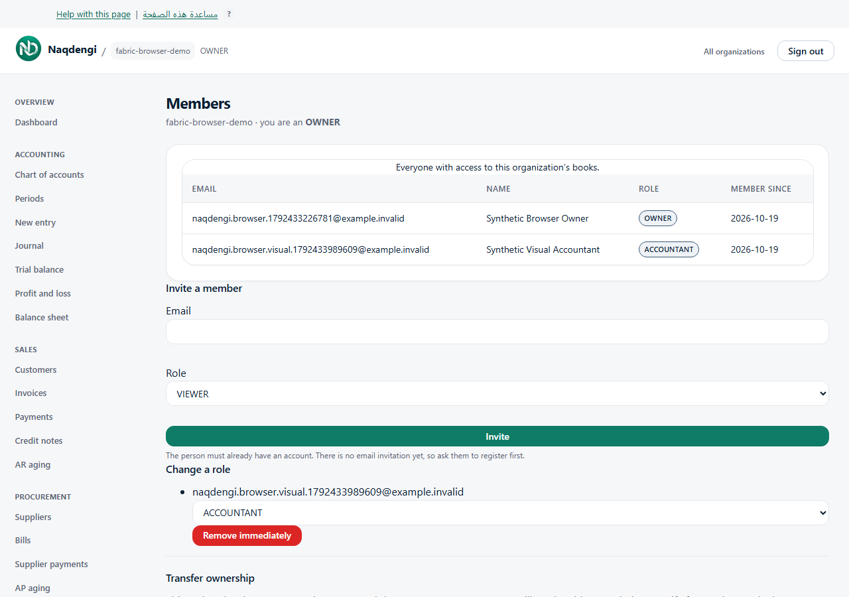Go to All organizations

[x=734, y=52]
